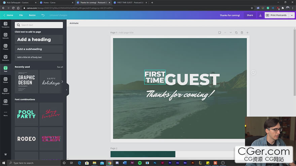
Task: Select the POOL PARTY font combination
Action: click(27, 114)
